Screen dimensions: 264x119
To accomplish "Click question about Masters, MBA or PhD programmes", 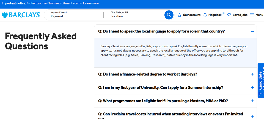I will tap(163, 101).
